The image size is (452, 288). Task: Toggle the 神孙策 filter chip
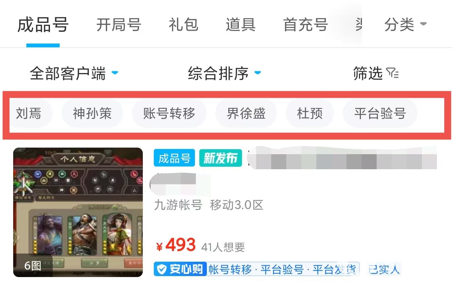92,113
